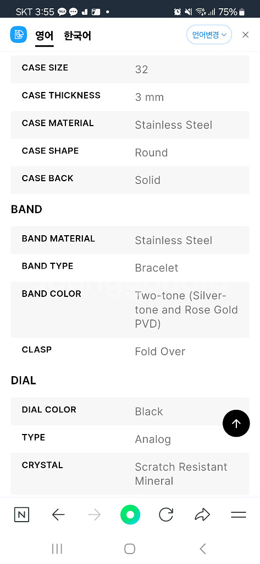This screenshot has width=260, height=564.
Task: Switch to the 영어 tab
Action: pos(44,36)
